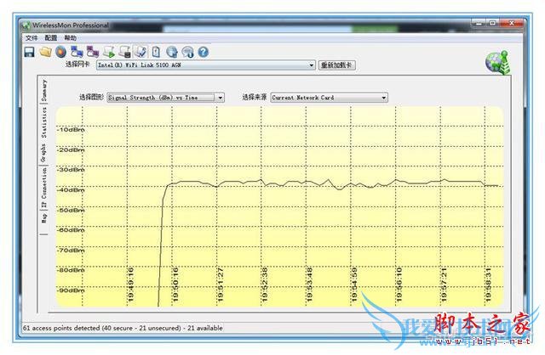
Task: Open the 配置 menu
Action: [51, 37]
